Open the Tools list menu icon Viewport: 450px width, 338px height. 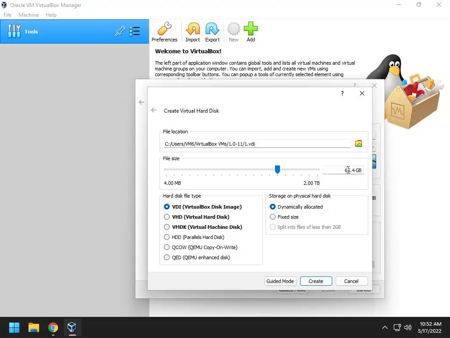pos(134,31)
